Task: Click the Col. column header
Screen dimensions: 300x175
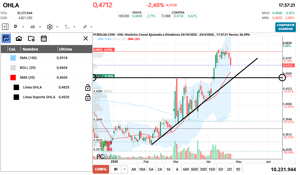Action: point(13,49)
